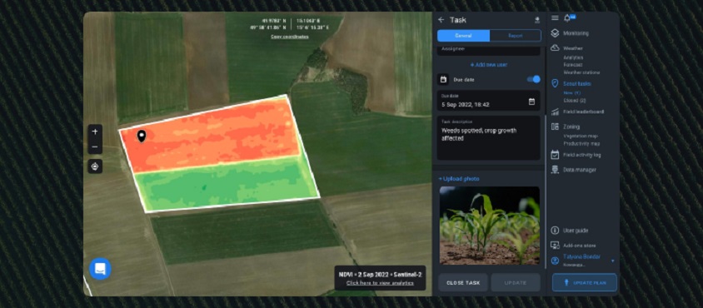Screen dimensions: 703x308
Task: Click the Task description text area
Action: (489, 138)
